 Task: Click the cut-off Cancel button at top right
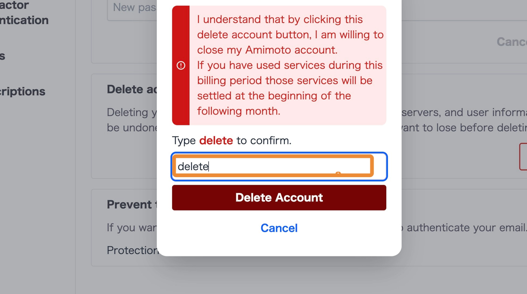pyautogui.click(x=512, y=42)
